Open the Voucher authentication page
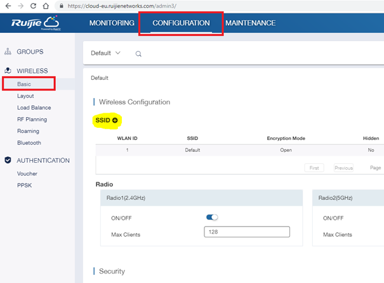Image resolution: width=384 pixels, height=283 pixels. pyautogui.click(x=27, y=173)
